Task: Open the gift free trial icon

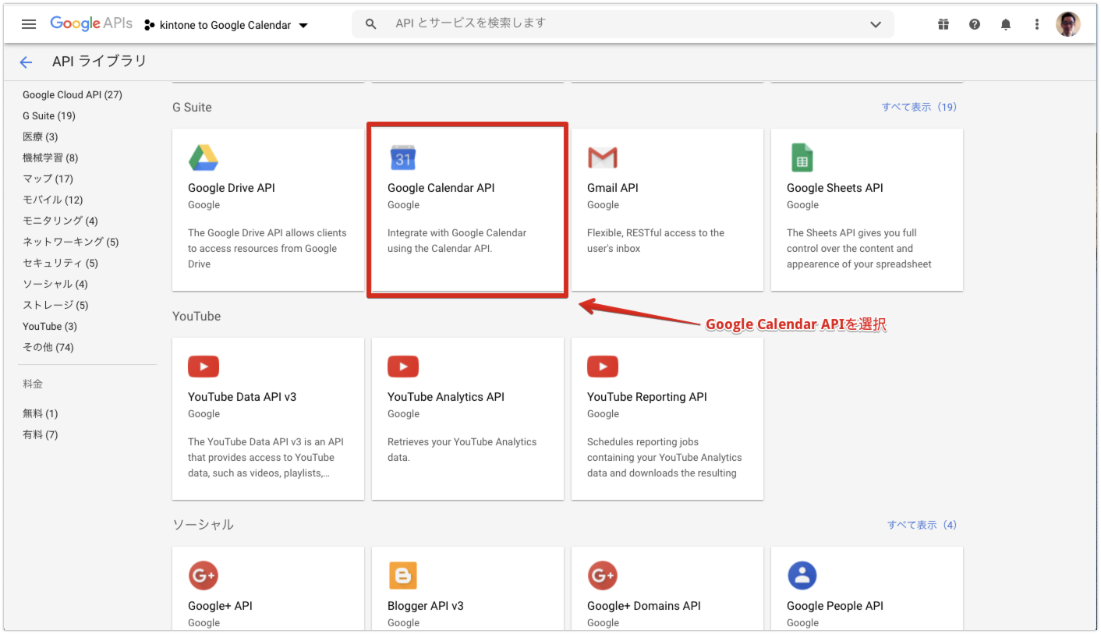Action: tap(943, 24)
